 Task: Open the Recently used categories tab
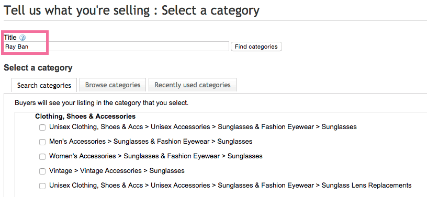[193, 85]
